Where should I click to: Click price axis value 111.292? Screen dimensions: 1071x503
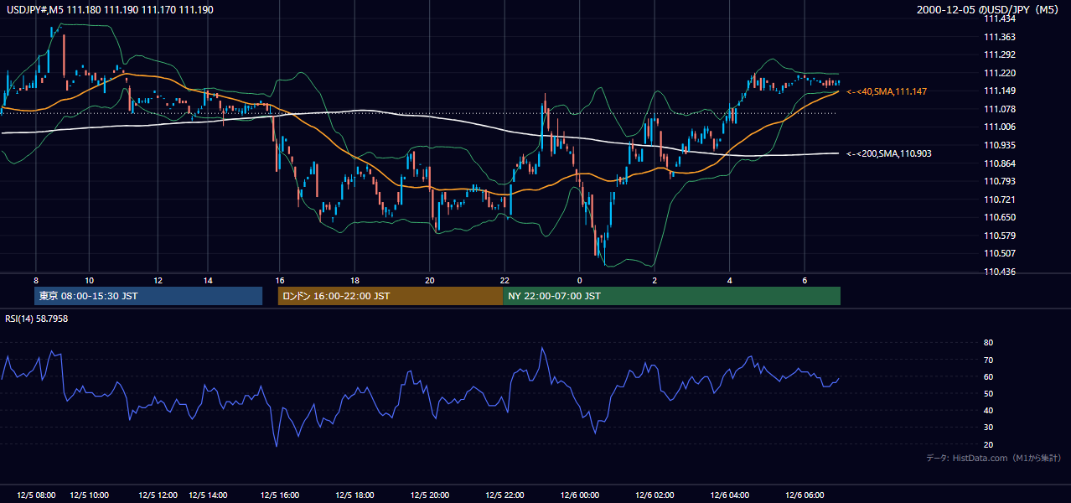click(x=998, y=55)
